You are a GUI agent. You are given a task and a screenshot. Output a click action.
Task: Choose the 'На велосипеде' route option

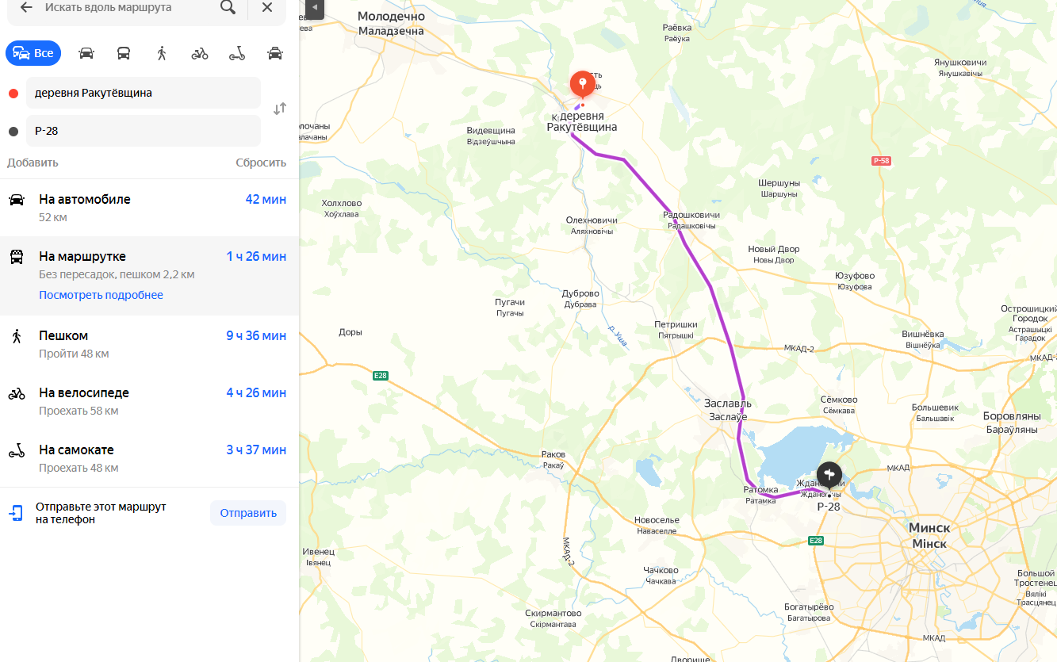(149, 401)
